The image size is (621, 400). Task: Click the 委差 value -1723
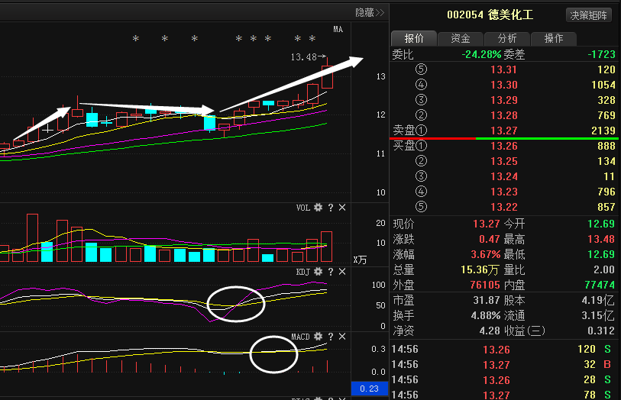coord(602,54)
